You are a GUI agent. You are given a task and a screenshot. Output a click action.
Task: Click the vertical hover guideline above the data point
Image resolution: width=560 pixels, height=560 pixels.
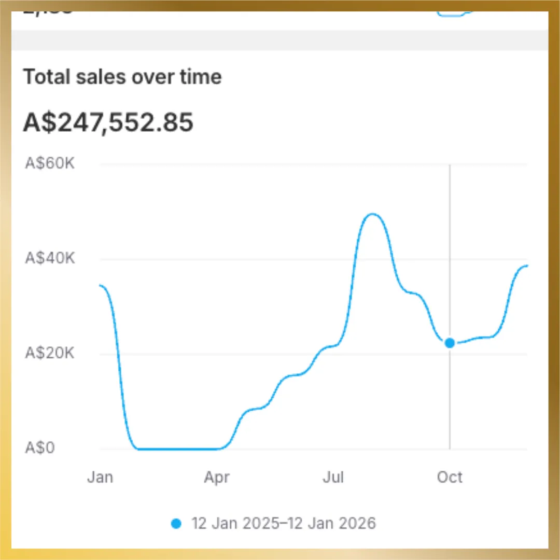[x=450, y=249]
